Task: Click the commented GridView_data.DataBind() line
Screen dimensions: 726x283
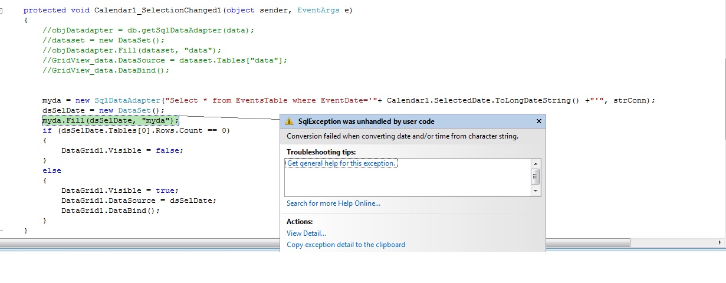Action: pyautogui.click(x=106, y=70)
